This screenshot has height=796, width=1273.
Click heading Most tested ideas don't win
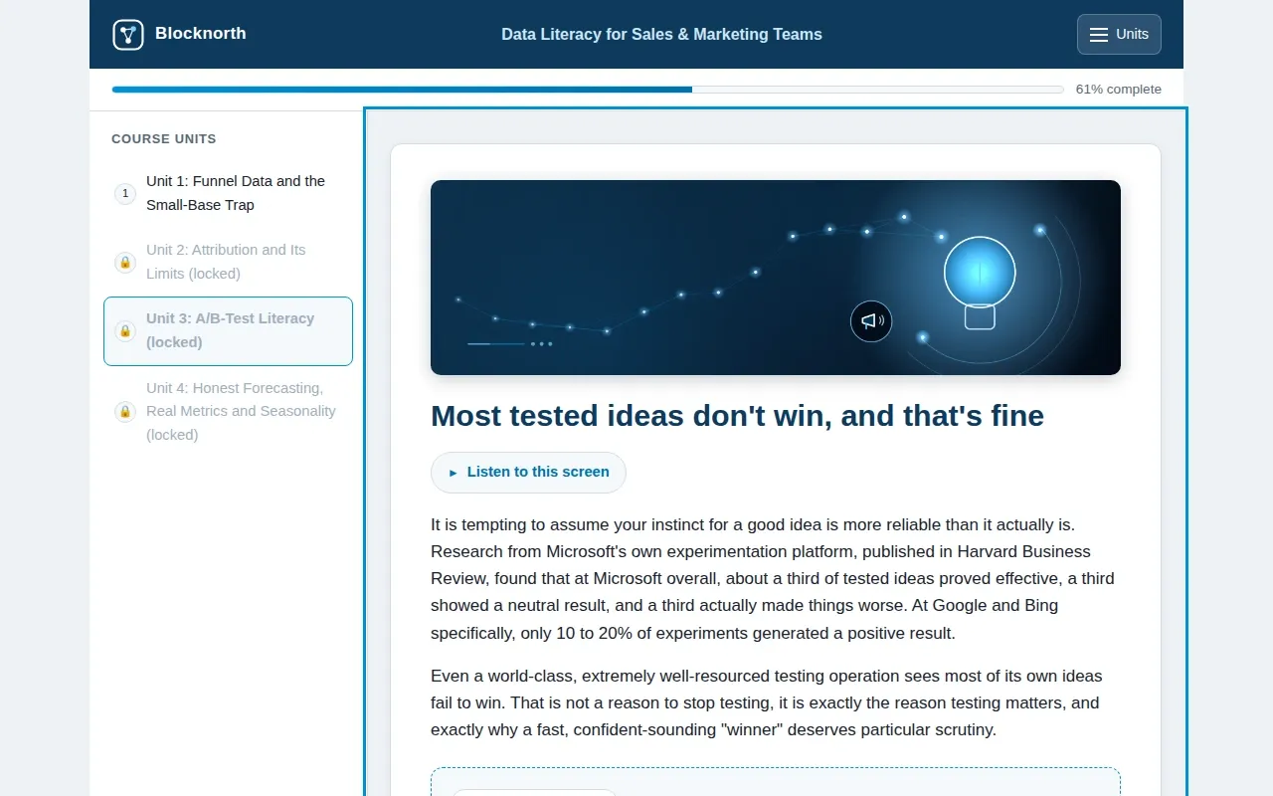coord(737,416)
